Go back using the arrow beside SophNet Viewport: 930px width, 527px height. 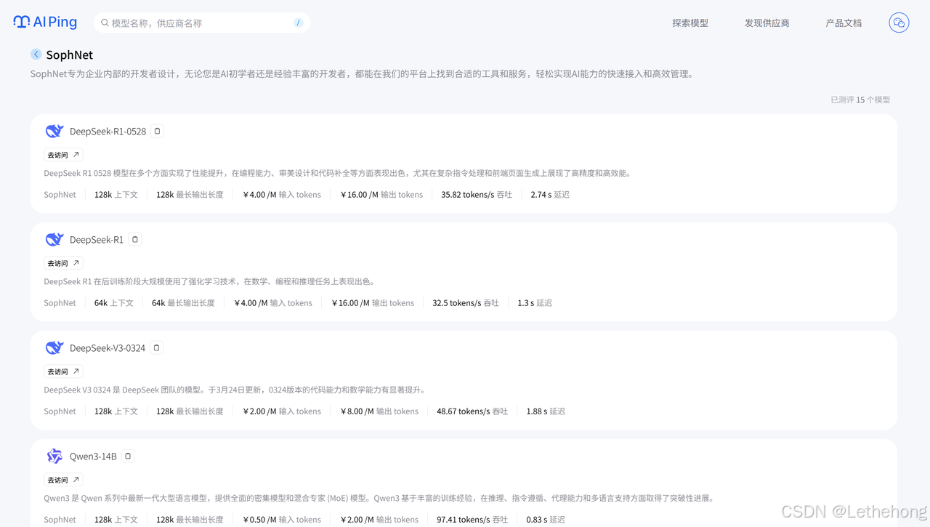[36, 55]
